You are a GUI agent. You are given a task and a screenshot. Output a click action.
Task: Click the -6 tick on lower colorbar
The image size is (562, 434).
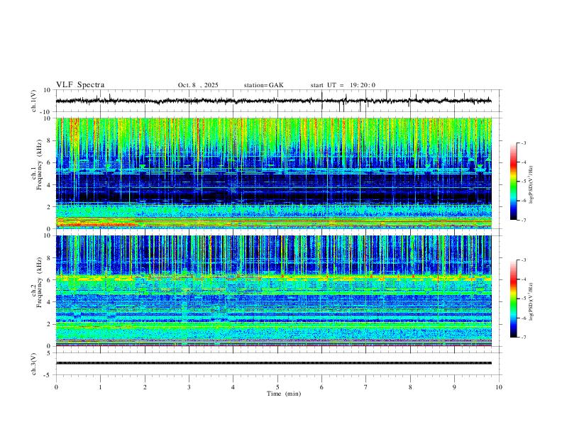523,318
